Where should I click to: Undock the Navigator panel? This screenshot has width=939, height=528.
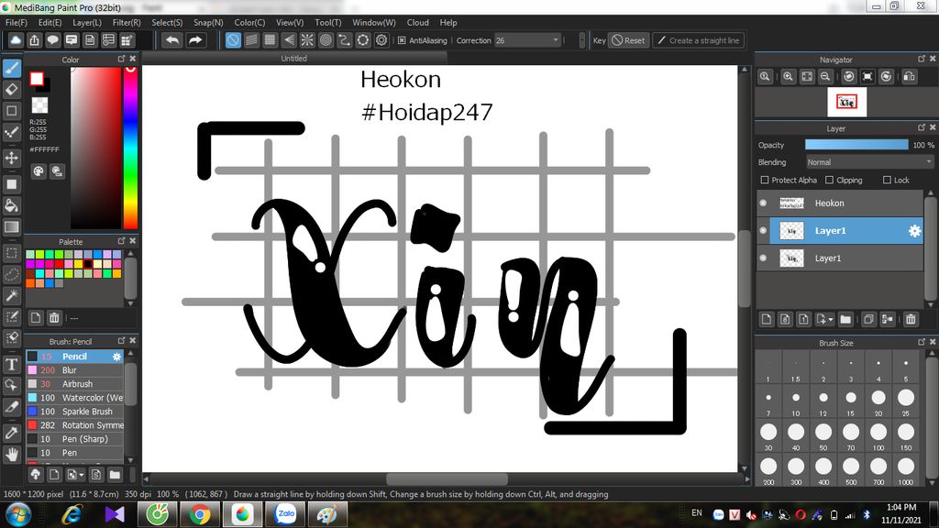922,59
